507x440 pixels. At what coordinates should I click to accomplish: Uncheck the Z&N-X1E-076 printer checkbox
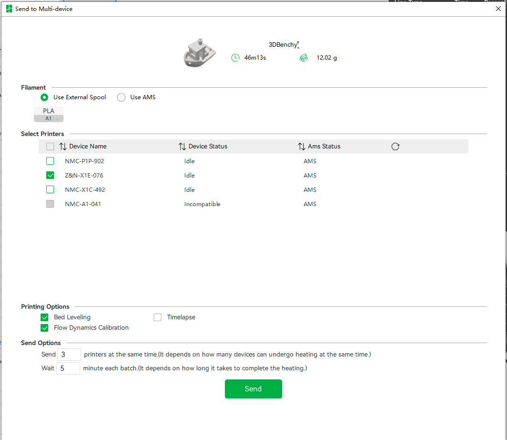point(50,175)
